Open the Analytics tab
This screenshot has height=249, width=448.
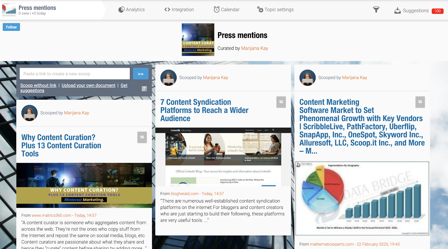pos(131,10)
